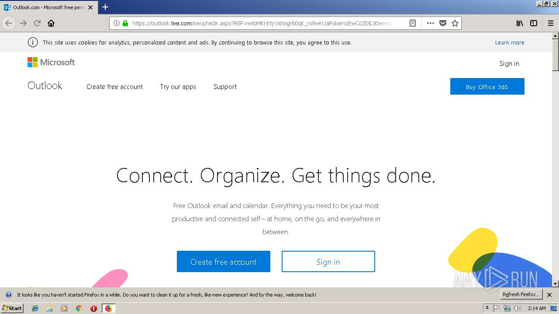This screenshot has width=559, height=314.
Task: Click the green padlock security icon
Action: pyautogui.click(x=125, y=23)
